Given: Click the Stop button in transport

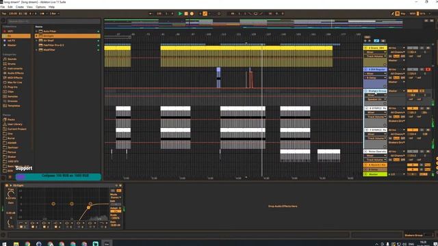Looking at the screenshot, I should [186, 14].
